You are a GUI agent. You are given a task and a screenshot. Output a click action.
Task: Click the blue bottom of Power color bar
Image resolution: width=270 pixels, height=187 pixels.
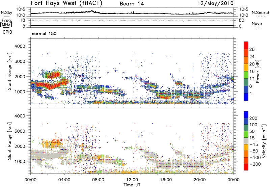pos(246,97)
